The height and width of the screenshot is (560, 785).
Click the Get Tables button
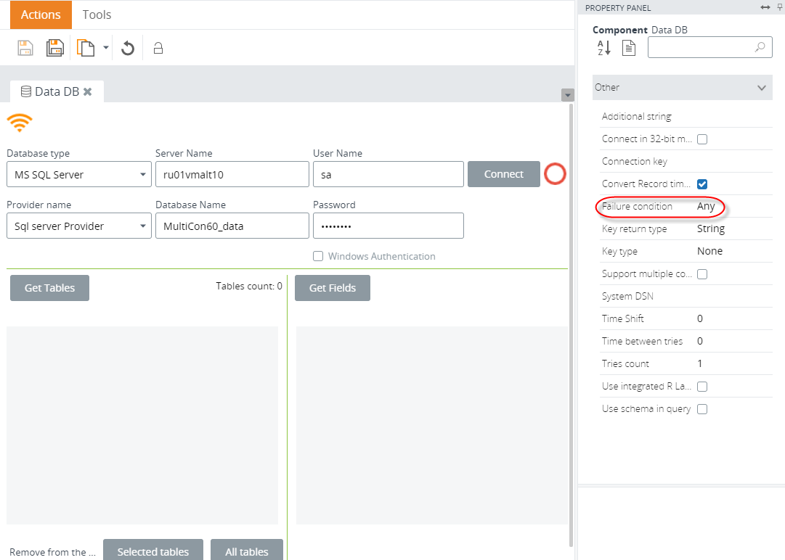[x=49, y=288]
